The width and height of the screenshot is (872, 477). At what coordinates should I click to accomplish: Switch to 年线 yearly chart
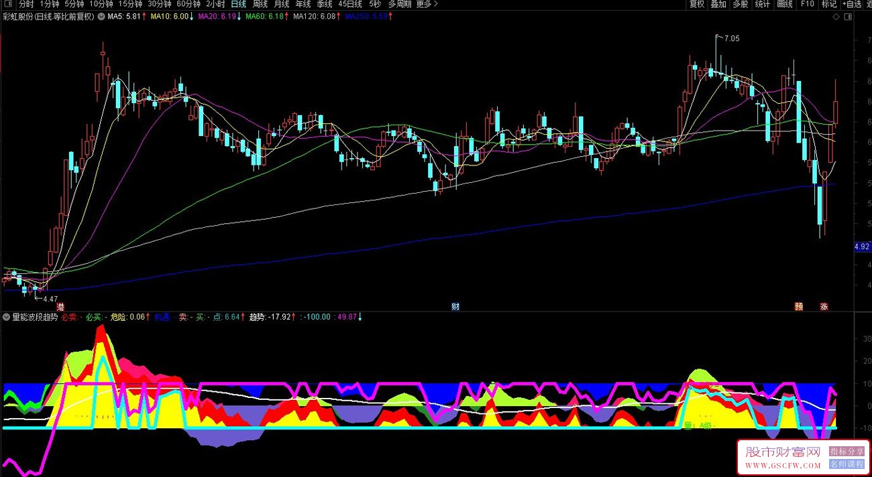(x=303, y=4)
